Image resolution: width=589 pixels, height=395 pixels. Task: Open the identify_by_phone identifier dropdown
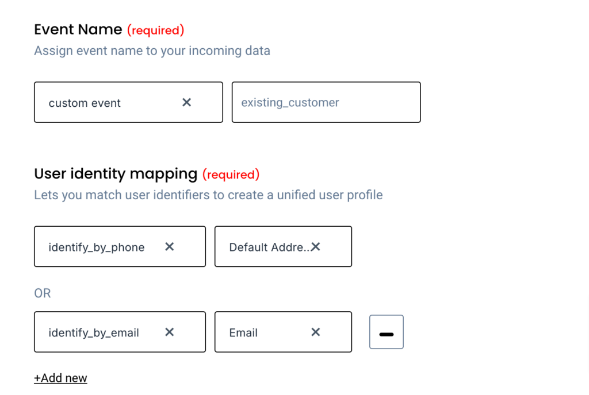(x=97, y=247)
